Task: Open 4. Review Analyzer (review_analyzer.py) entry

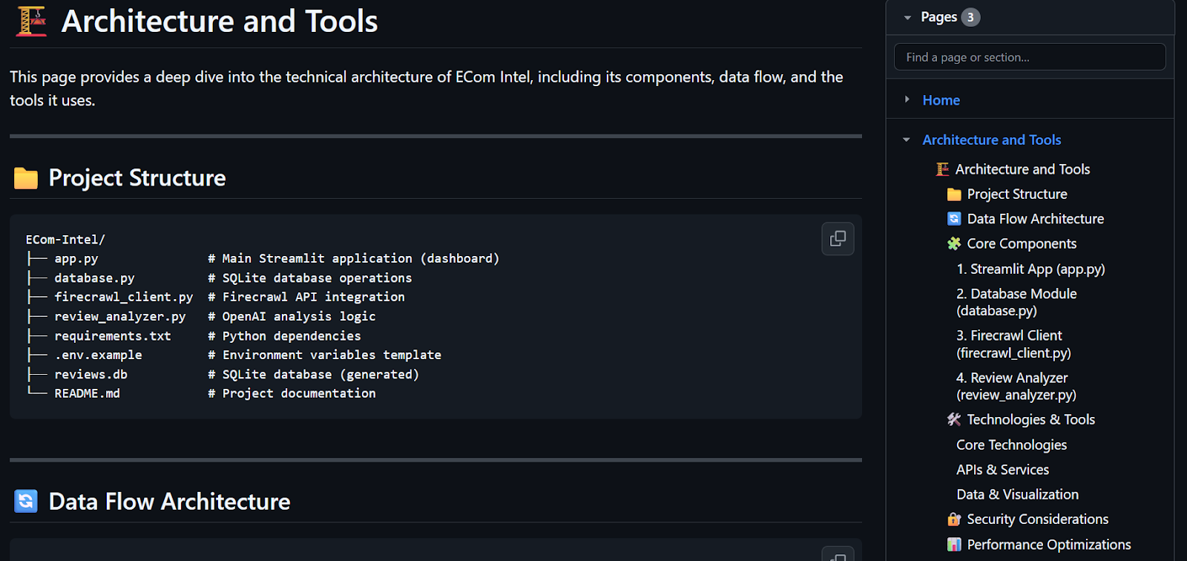Action: (1016, 386)
